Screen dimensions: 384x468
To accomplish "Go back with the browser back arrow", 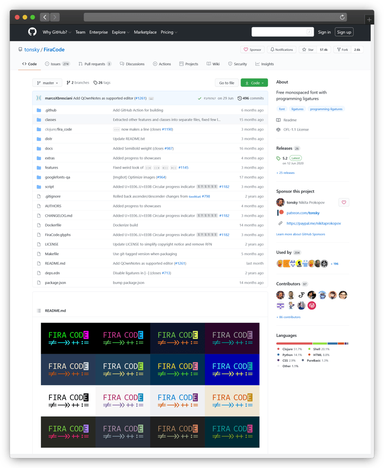I will click(x=45, y=17).
